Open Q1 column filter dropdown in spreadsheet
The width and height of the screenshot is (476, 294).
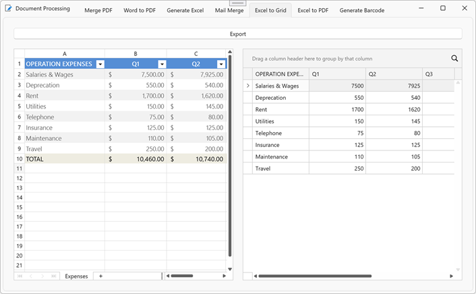(162, 64)
